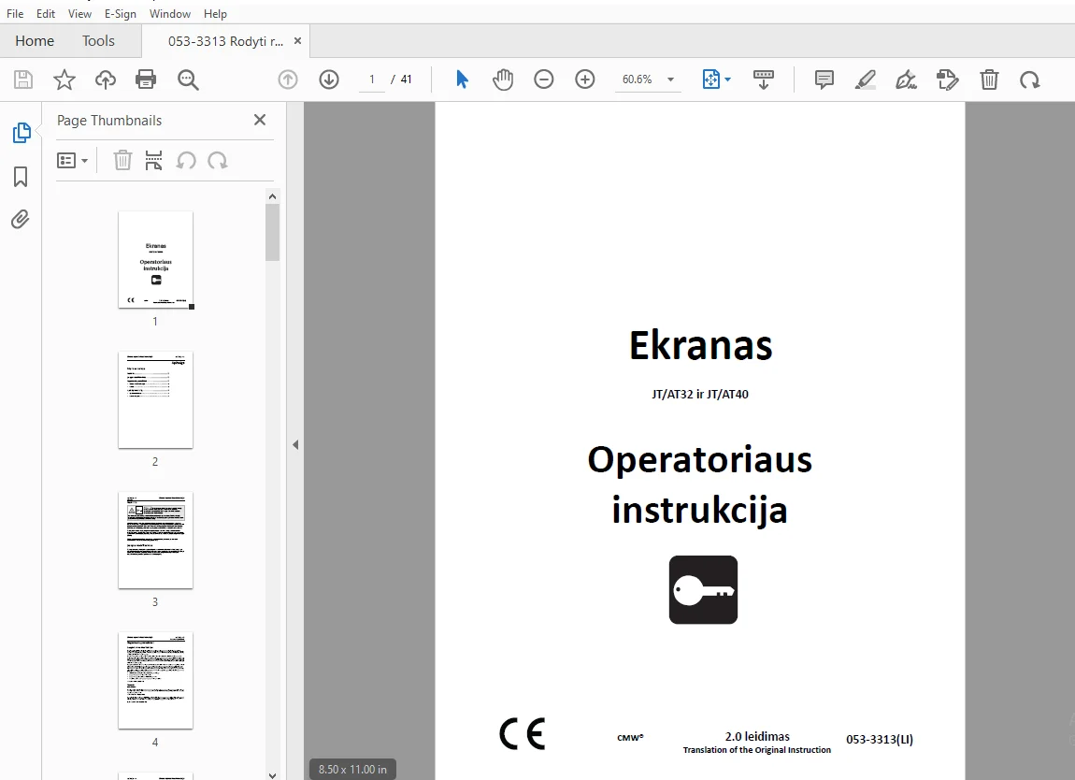Image resolution: width=1075 pixels, height=780 pixels.
Task: Open the find text magnifier tool
Action: [188, 79]
